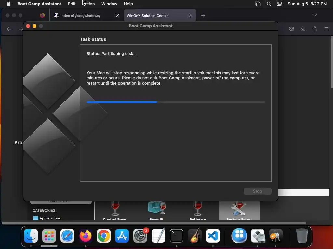333x249 pixels.
Task: Expand the Firefox list all tabs chevron
Action: click(x=315, y=15)
